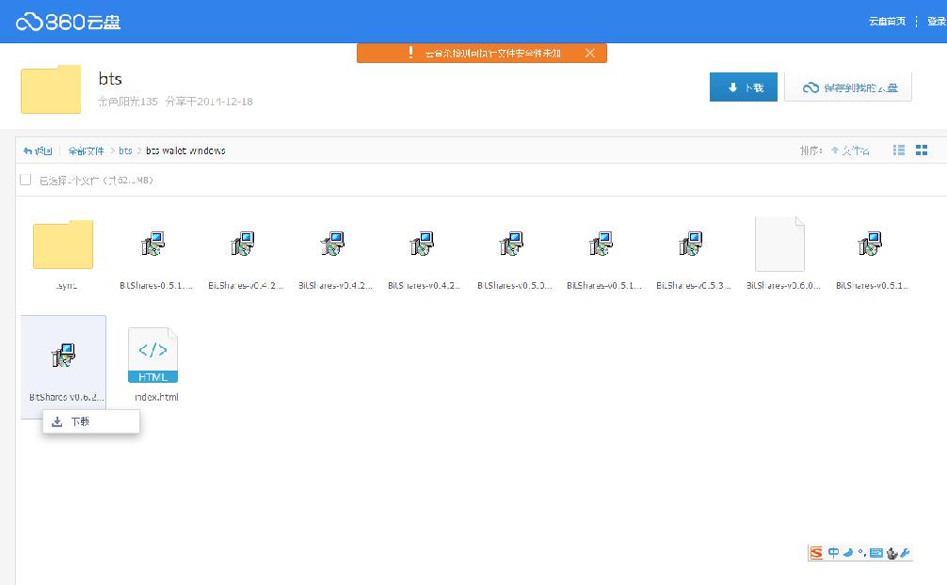Choose 下载 from the context menu
Screen dimensions: 947x585
(x=81, y=422)
